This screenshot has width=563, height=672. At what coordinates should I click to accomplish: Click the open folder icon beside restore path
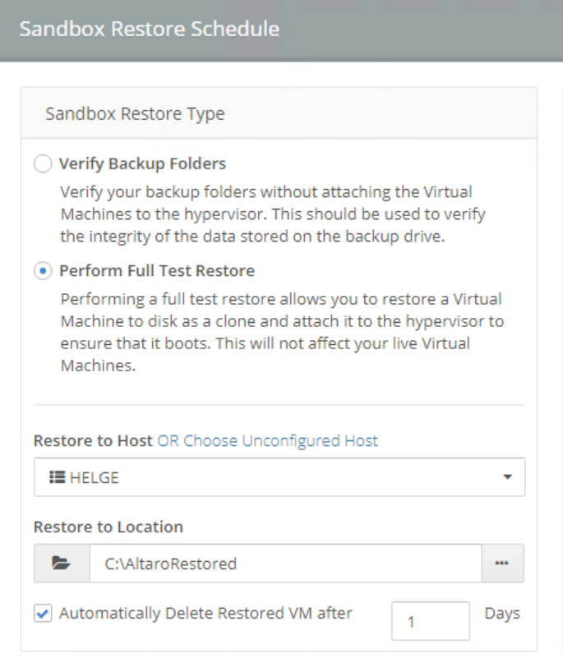[x=61, y=564]
